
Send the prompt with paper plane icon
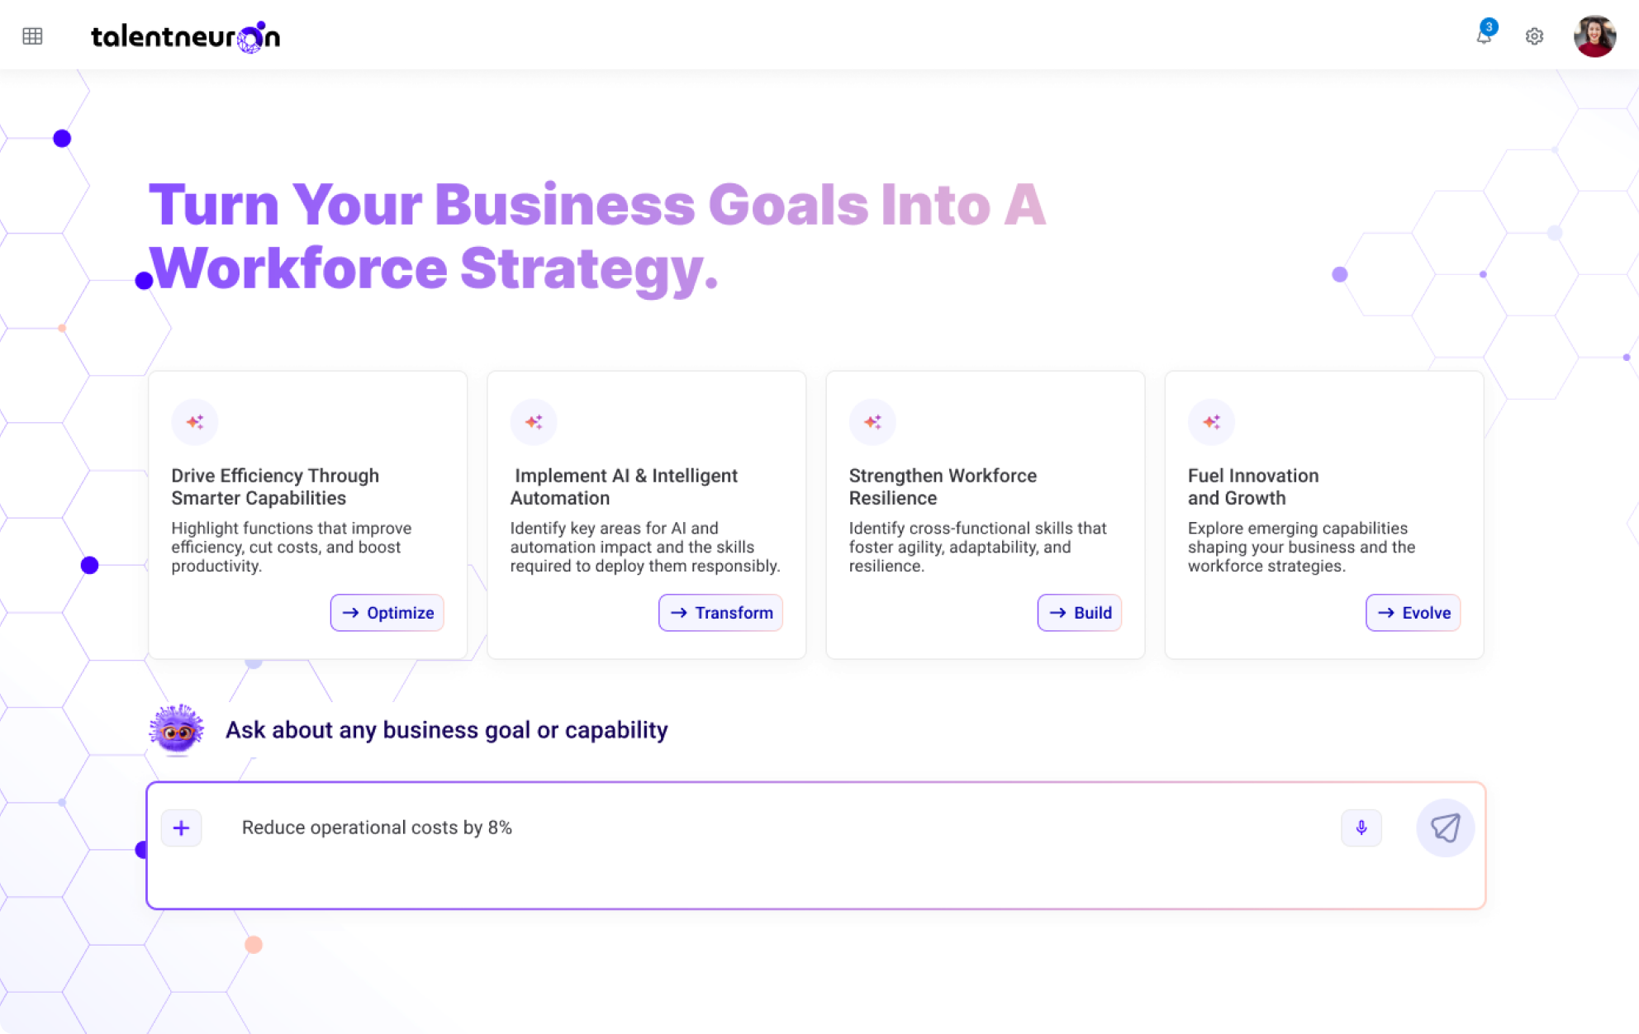coord(1445,828)
